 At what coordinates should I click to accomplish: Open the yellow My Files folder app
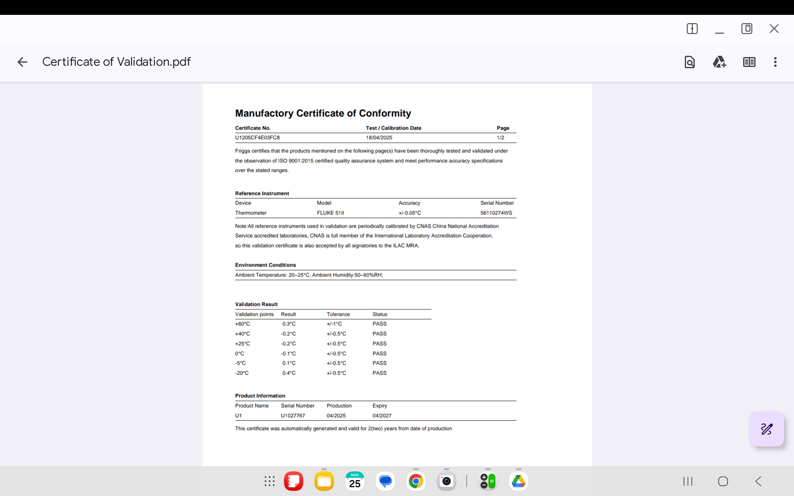pyautogui.click(x=324, y=481)
